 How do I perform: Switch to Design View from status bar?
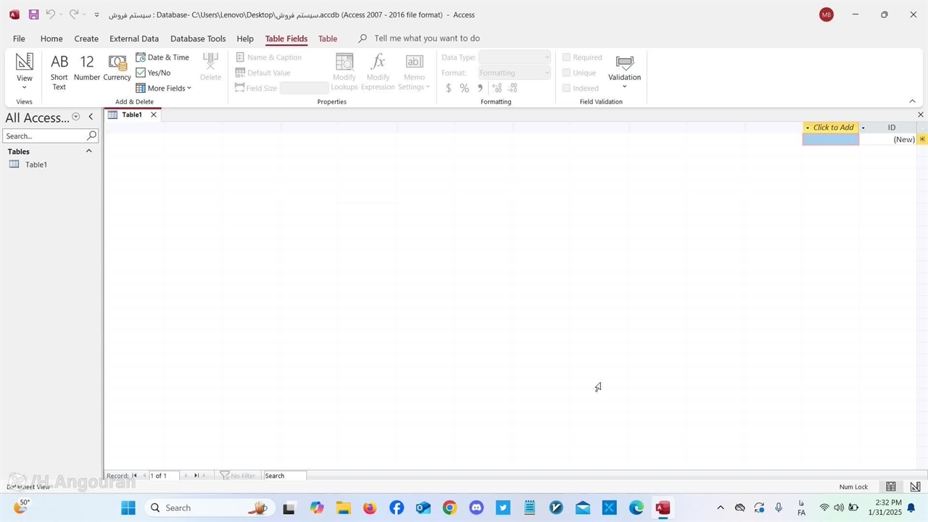click(915, 486)
